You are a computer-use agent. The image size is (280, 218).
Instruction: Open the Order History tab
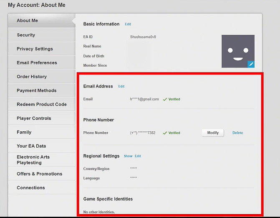coord(32,77)
